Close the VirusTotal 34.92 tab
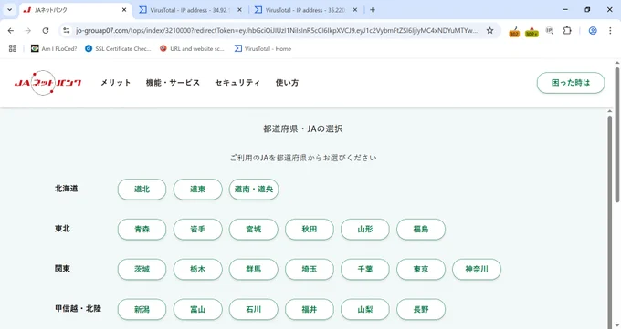Viewport: 621px width, 329px height. click(239, 10)
